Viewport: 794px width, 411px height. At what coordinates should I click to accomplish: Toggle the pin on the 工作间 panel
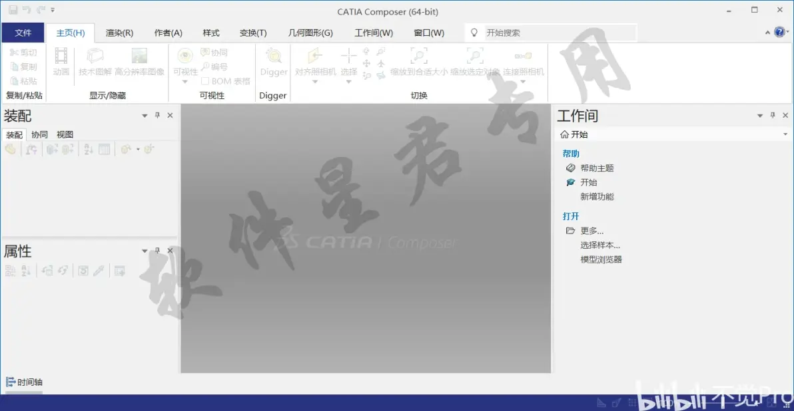(773, 116)
